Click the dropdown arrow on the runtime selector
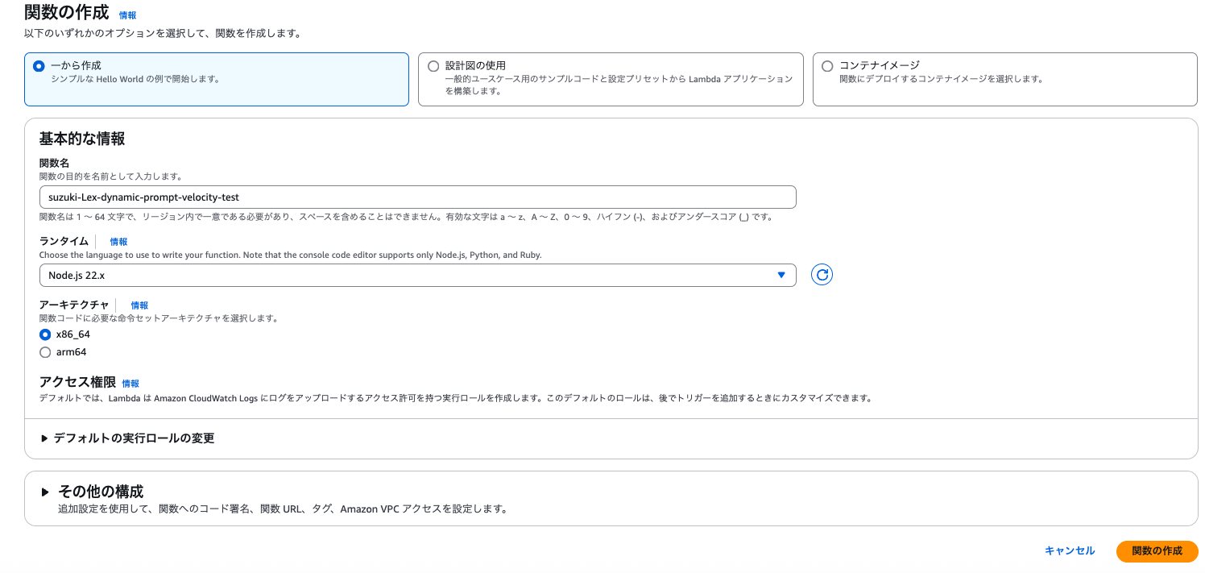Screen dimensions: 1205x573 pyautogui.click(x=781, y=275)
